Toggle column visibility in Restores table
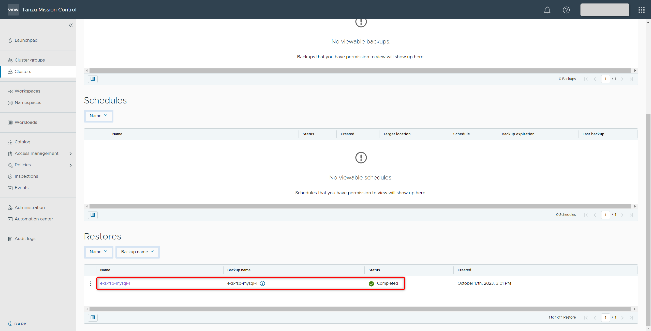The width and height of the screenshot is (651, 331). click(93, 317)
